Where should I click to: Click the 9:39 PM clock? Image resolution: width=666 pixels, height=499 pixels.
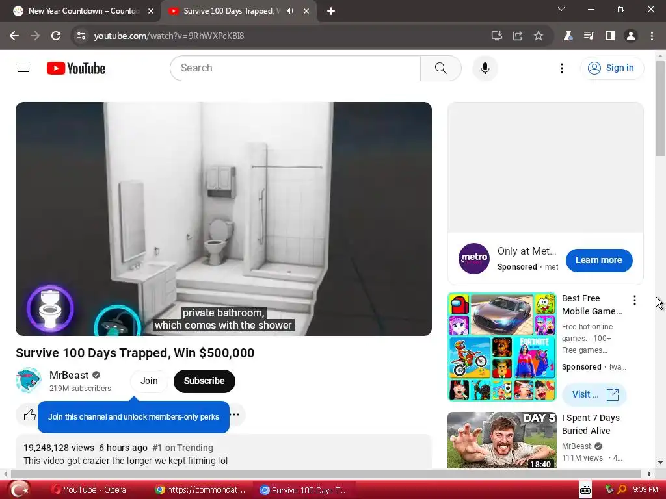(x=645, y=489)
